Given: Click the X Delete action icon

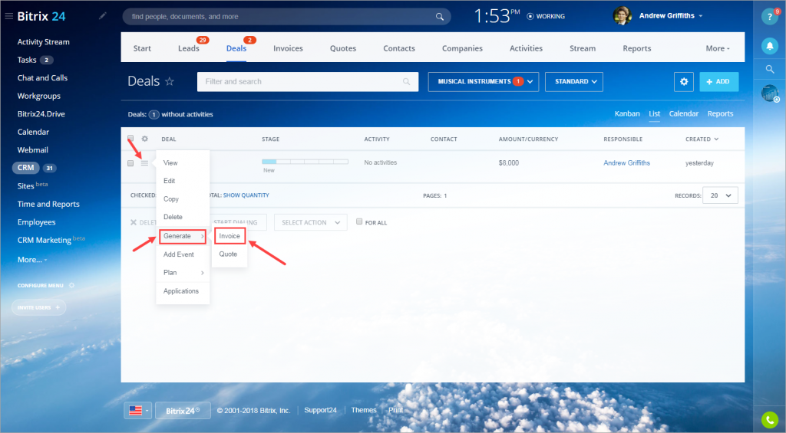Looking at the screenshot, I should pos(134,222).
